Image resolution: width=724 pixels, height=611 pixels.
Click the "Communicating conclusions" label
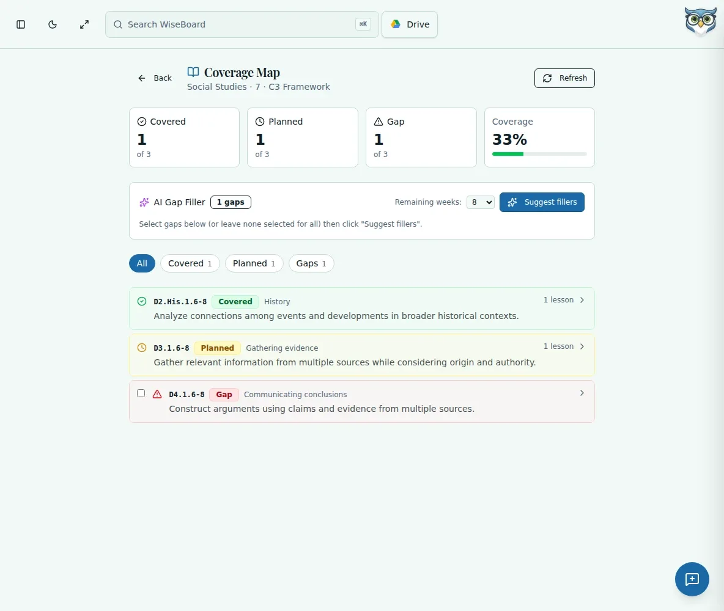(x=295, y=395)
